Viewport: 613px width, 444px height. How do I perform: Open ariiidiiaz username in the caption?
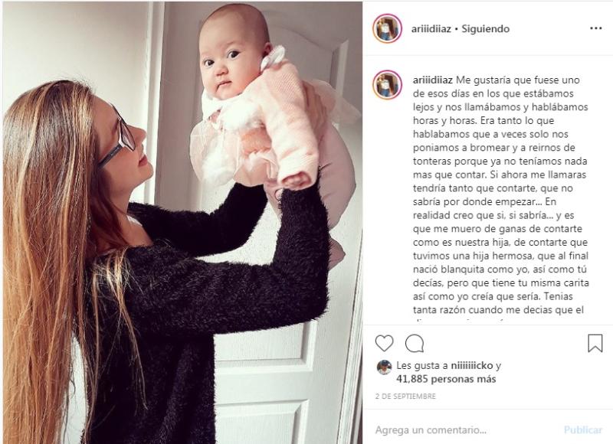click(433, 80)
